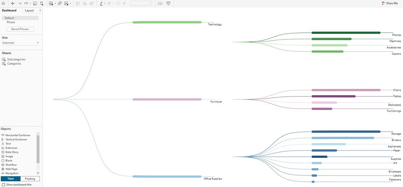Image resolution: width=403 pixels, height=187 pixels.
Task: Click the Show/Hide Cards toolbar icon
Action: pos(160,3)
